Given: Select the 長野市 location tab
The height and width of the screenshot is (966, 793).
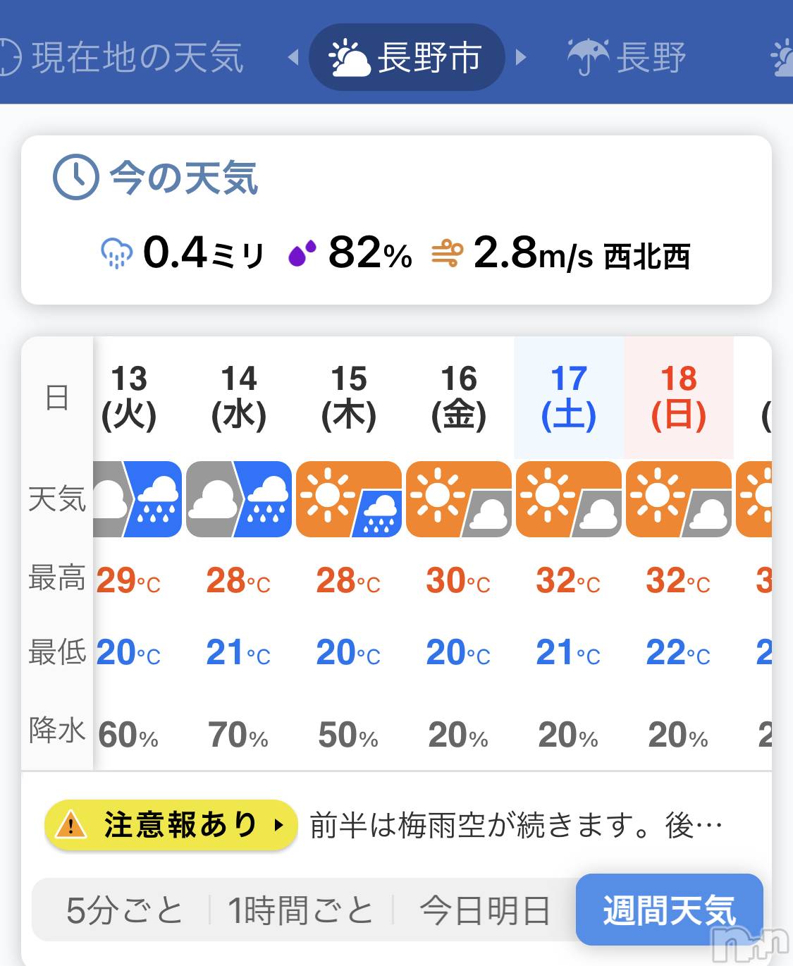Looking at the screenshot, I should [407, 57].
